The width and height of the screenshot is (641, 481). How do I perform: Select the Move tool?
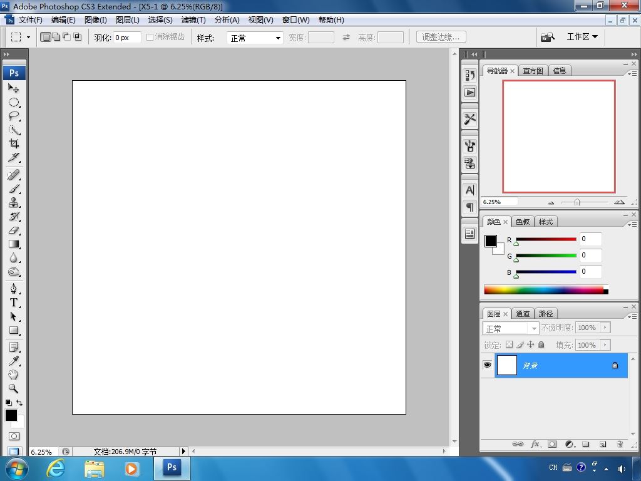point(14,88)
